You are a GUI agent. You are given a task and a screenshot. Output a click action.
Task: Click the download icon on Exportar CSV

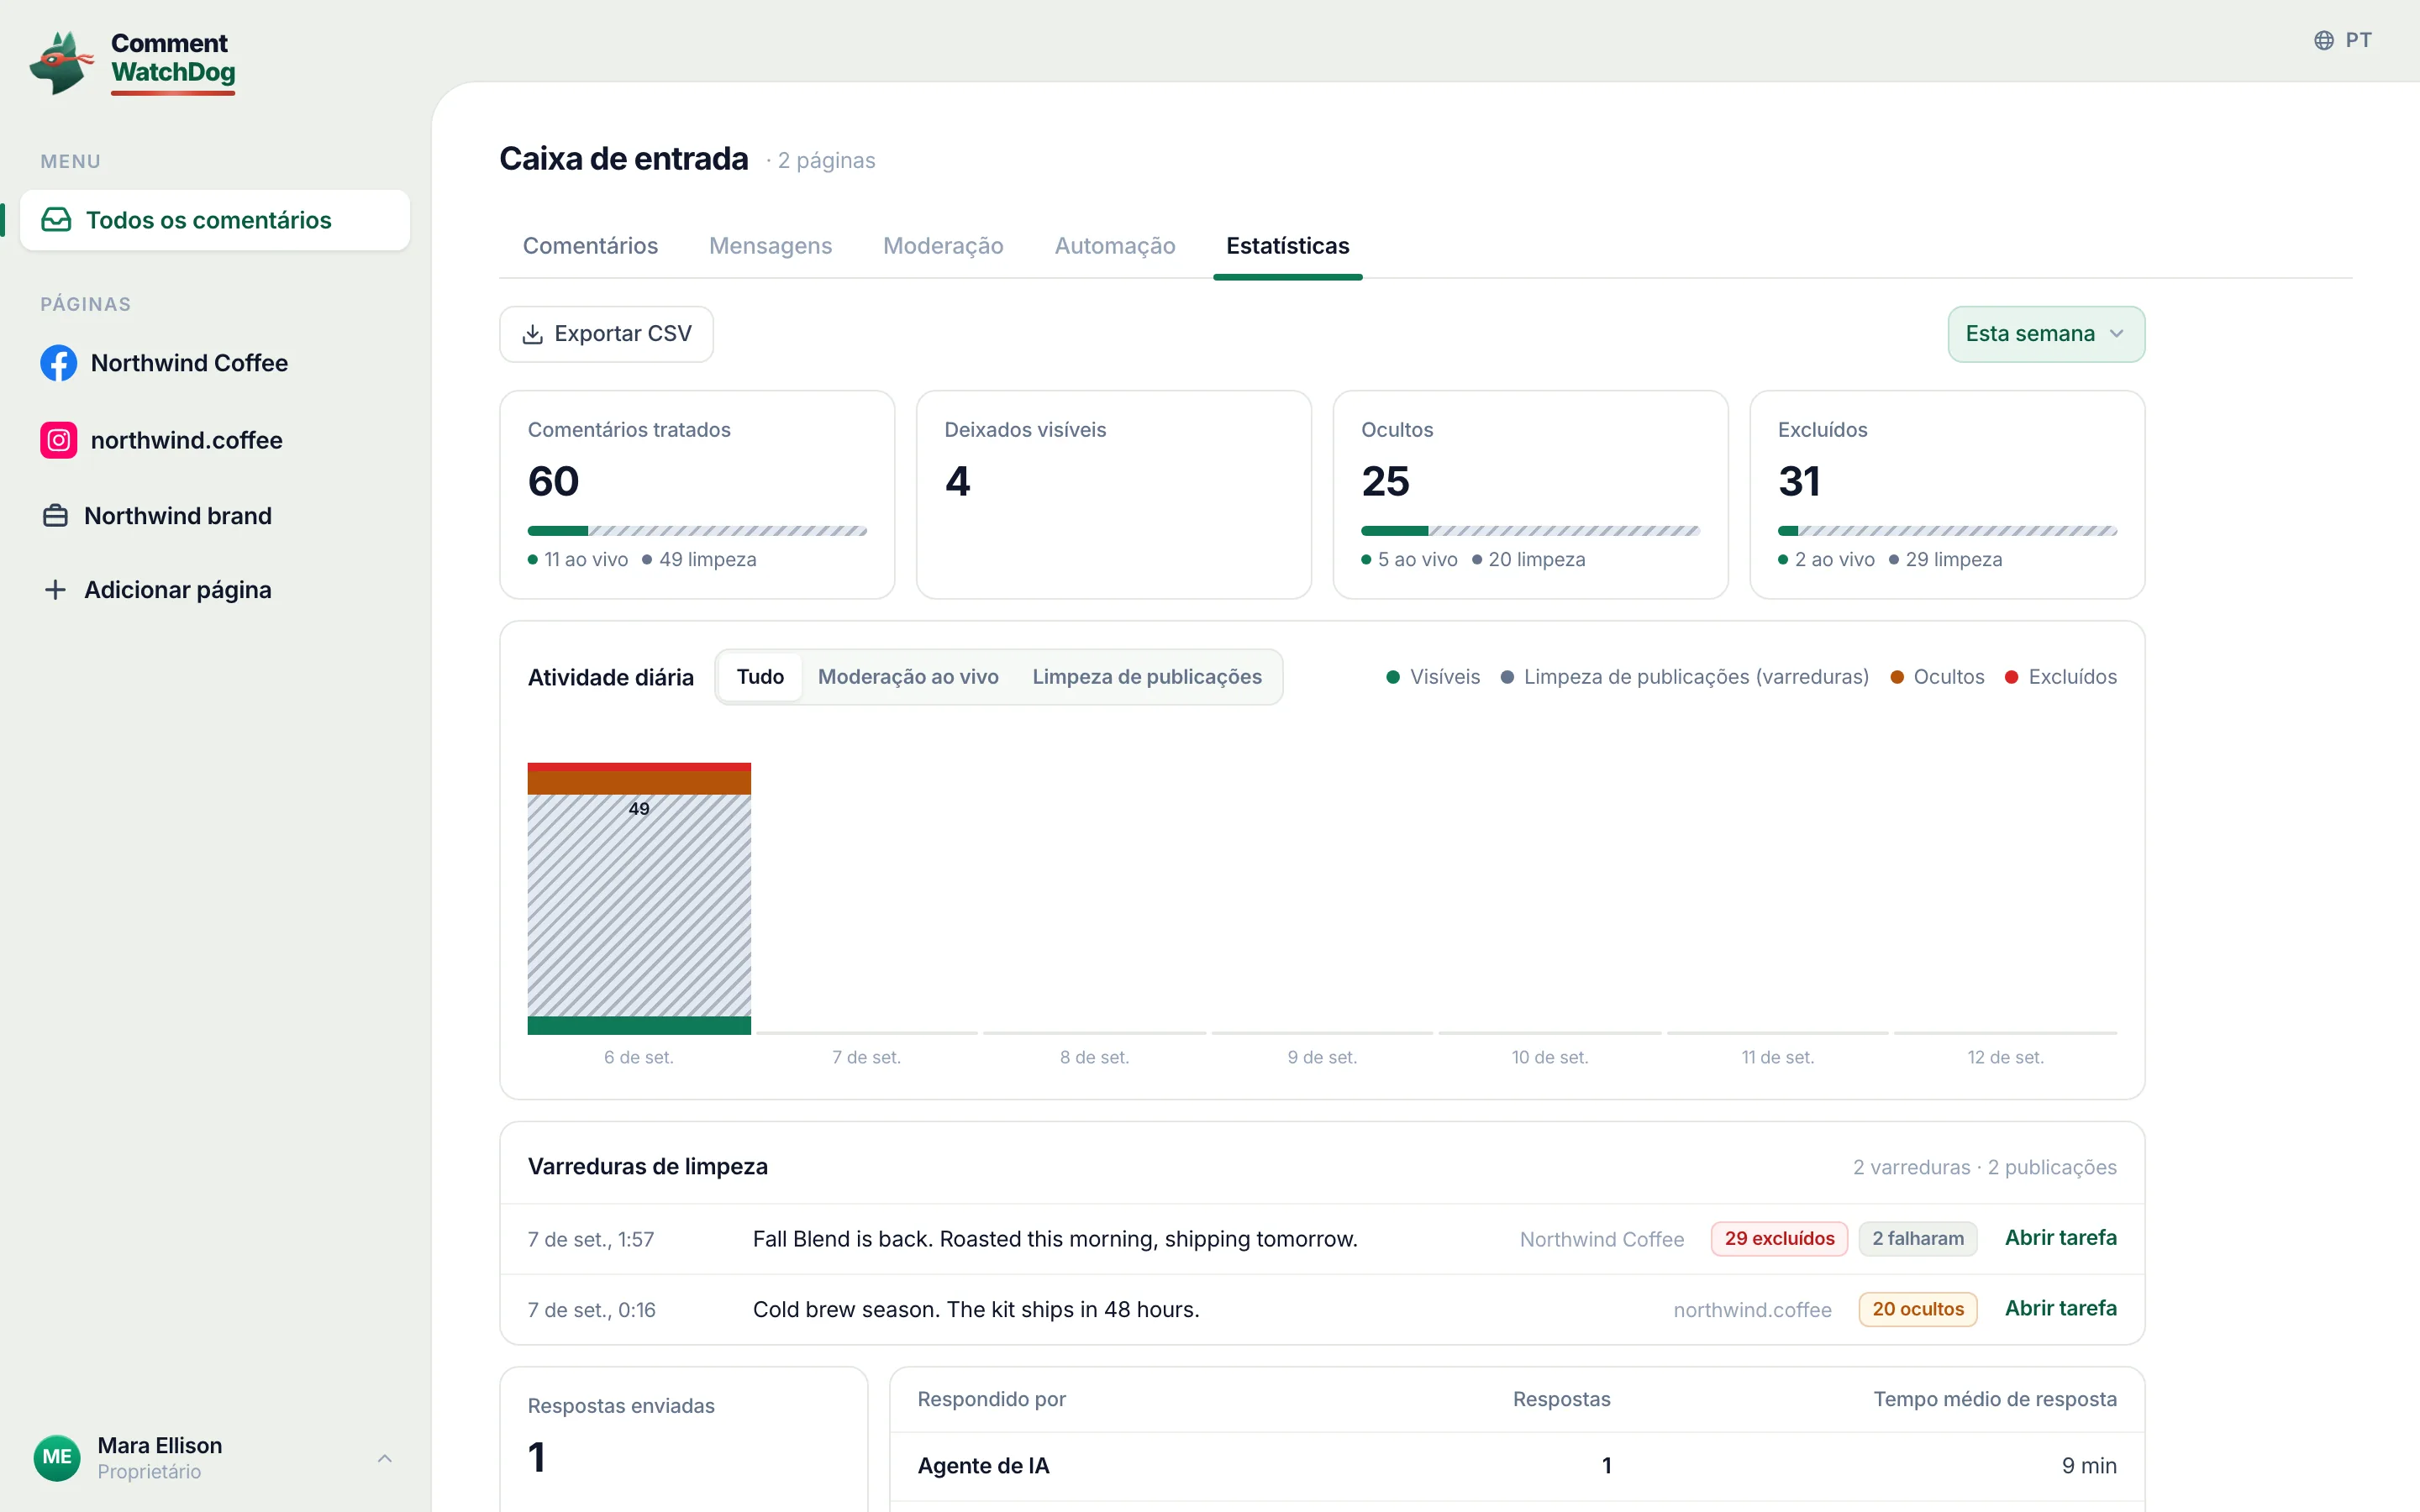533,334
